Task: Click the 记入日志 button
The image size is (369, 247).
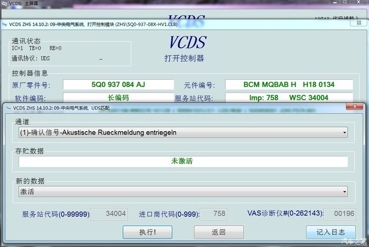Action: 331,232
